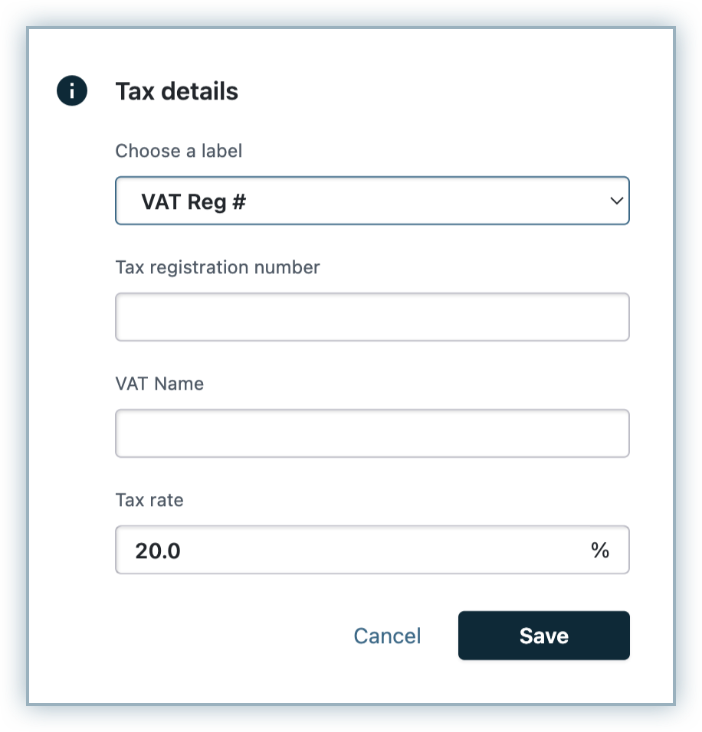Viewport: 702px width, 732px height.
Task: Click the Tax details heading
Action: 176,92
